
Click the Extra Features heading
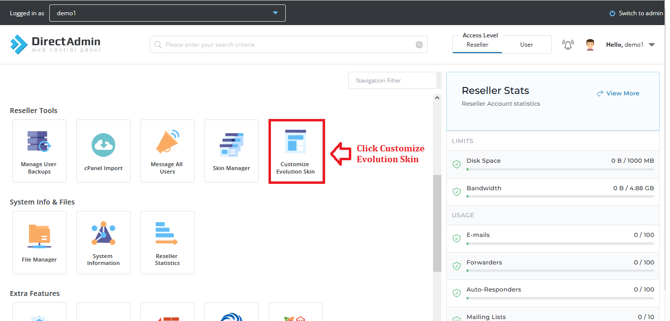tap(34, 293)
